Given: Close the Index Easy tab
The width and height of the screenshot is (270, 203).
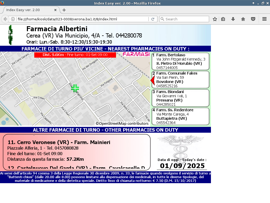Looking at the screenshot, I should pyautogui.click(x=55, y=10).
